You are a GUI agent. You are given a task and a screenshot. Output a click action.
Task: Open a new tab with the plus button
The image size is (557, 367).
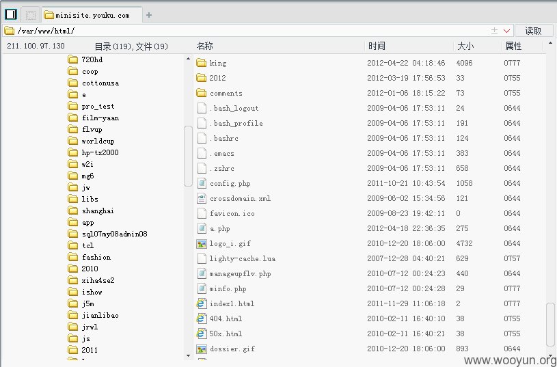pyautogui.click(x=149, y=15)
